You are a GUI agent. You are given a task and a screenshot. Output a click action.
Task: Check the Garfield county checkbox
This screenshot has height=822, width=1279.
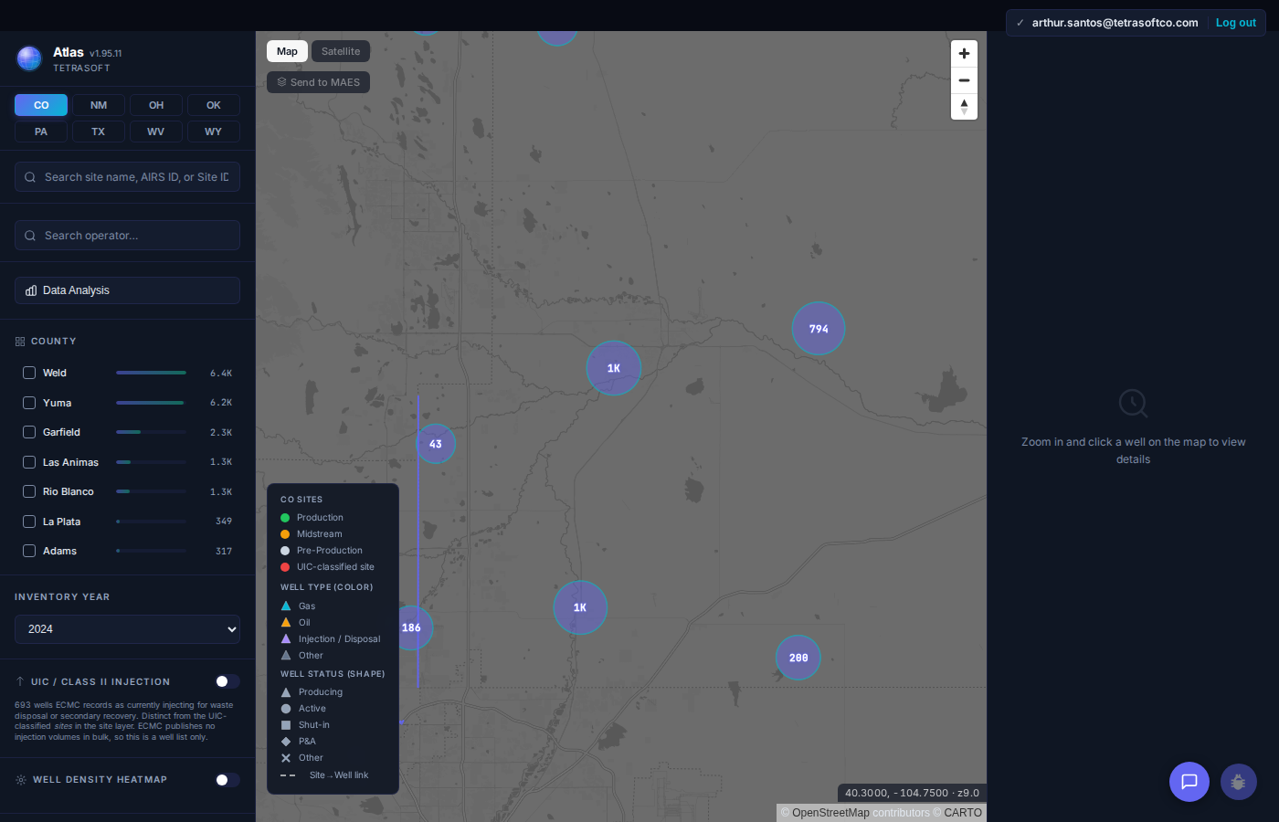(29, 432)
